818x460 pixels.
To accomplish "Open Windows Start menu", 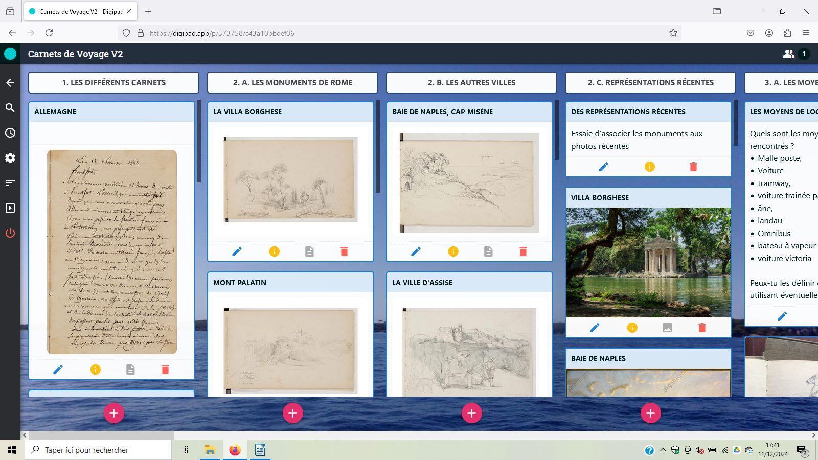I will (x=12, y=450).
